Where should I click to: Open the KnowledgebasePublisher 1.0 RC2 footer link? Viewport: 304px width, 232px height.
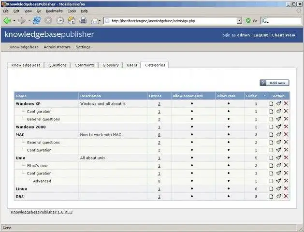tap(42, 212)
